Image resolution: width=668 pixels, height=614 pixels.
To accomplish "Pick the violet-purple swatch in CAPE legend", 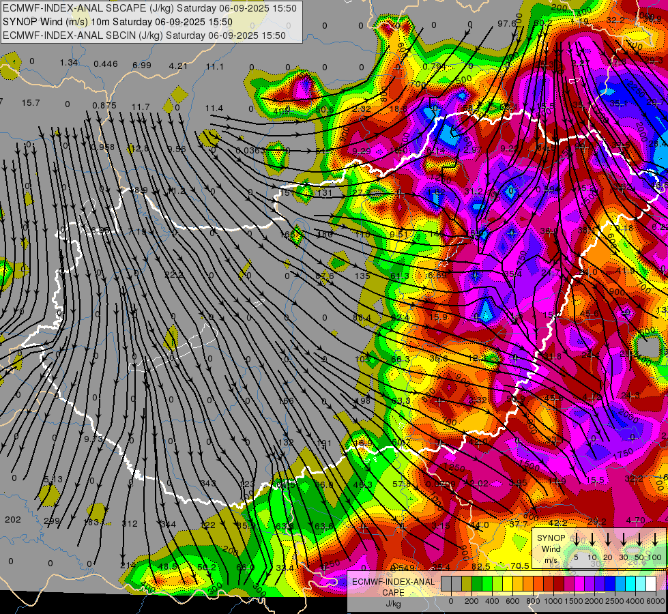I will pyautogui.click(x=589, y=584).
